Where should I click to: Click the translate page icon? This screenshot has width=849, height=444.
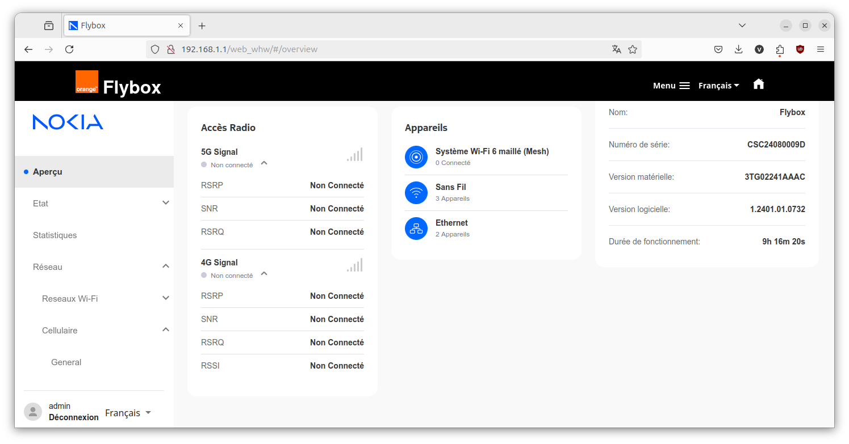pyautogui.click(x=617, y=49)
